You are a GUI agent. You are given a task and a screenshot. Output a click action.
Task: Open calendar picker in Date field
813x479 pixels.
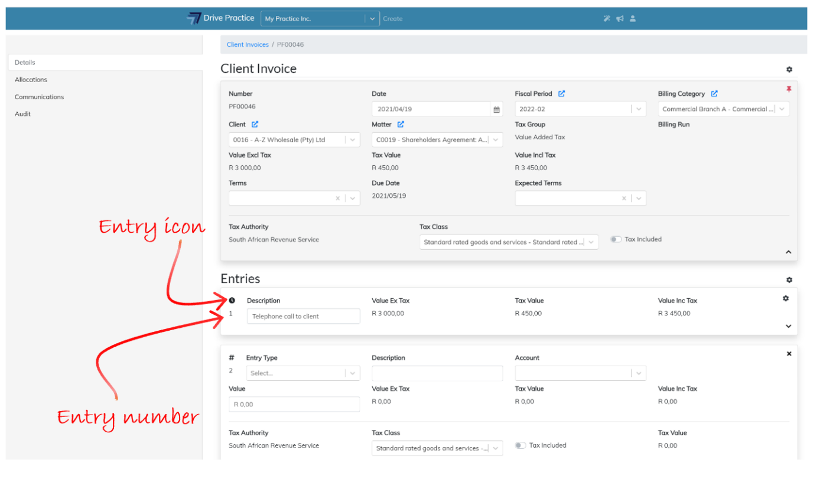496,109
